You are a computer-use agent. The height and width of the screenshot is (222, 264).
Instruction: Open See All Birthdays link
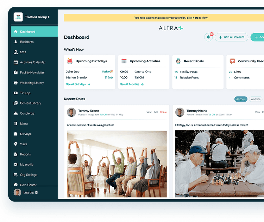(x=78, y=84)
